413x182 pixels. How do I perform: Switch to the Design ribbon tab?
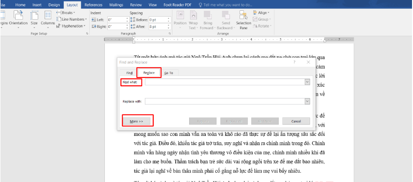54,5
